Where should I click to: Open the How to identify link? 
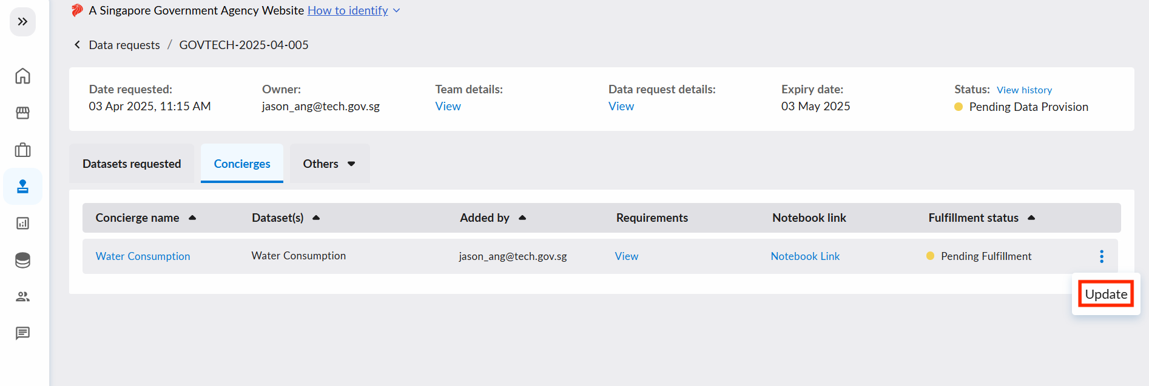[x=348, y=10]
